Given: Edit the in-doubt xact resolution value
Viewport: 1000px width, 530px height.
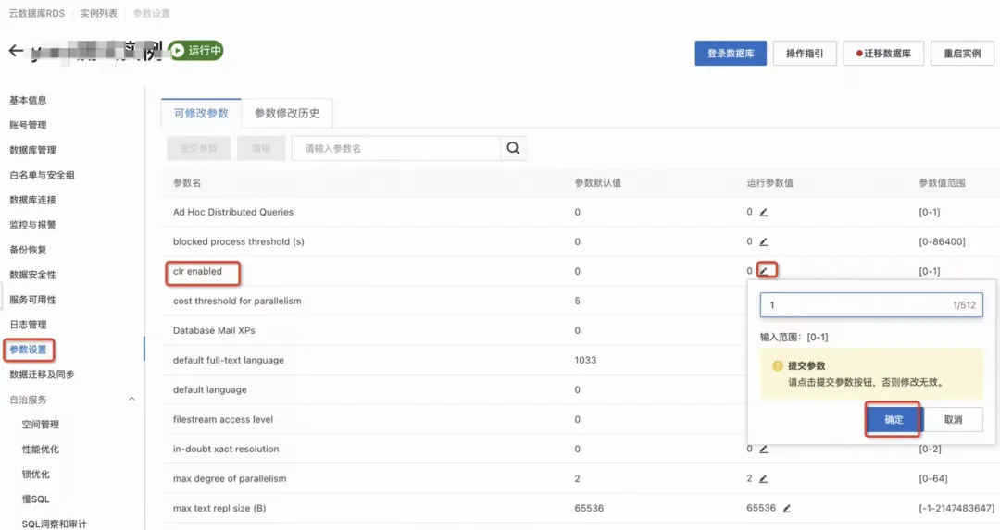Looking at the screenshot, I should pos(764,450).
